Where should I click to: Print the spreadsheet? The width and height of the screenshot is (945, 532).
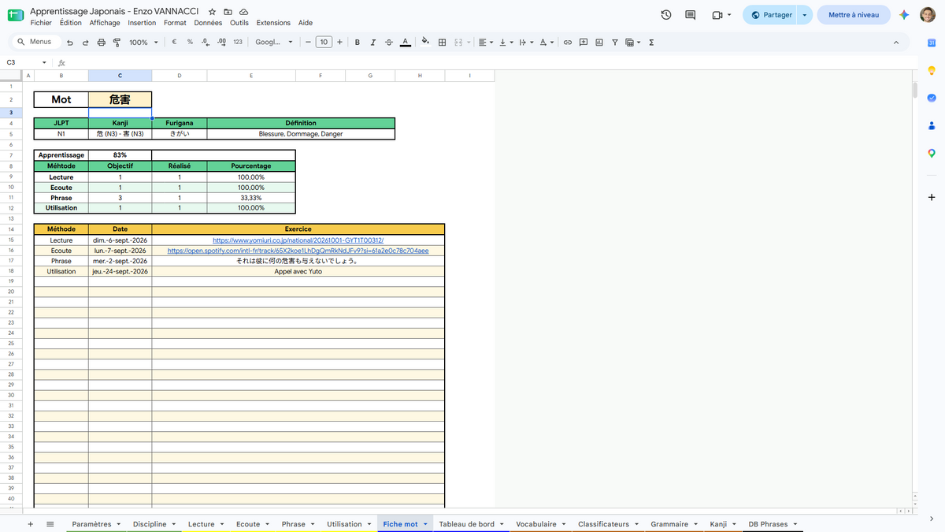(x=101, y=43)
